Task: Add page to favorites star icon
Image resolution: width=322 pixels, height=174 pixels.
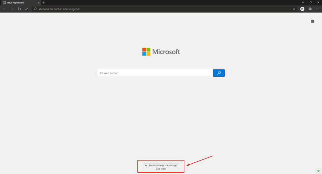Action: [294, 9]
